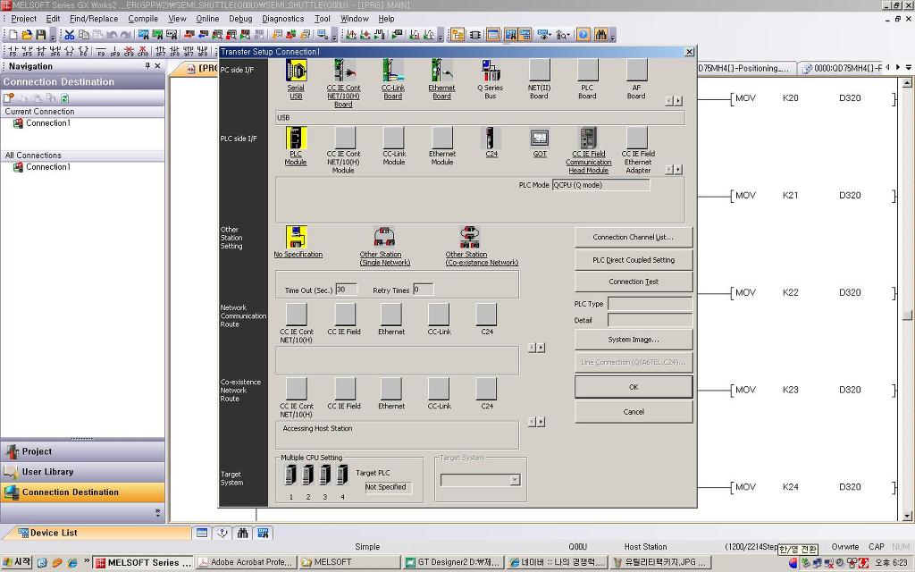Viewport: 915px width, 572px height.
Task: Select CPU number 1 in Multiple CPU Setting
Action: (290, 475)
